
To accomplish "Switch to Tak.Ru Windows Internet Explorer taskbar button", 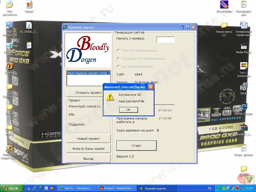I will (76, 188).
